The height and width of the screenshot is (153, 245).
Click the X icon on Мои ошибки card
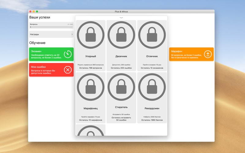(68, 70)
